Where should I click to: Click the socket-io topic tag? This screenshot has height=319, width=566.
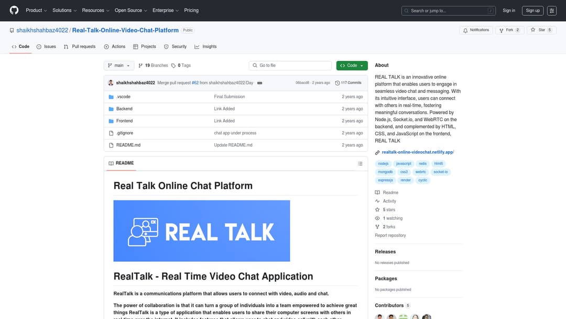coord(440,172)
